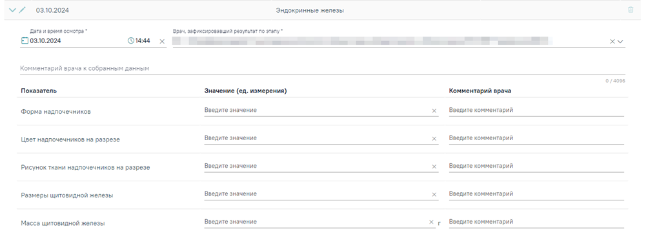Click the 0 / 4096 character counter
Screen dimensions: 648x232
coord(615,81)
